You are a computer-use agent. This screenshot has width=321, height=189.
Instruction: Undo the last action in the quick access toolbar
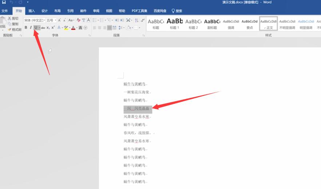12,2
